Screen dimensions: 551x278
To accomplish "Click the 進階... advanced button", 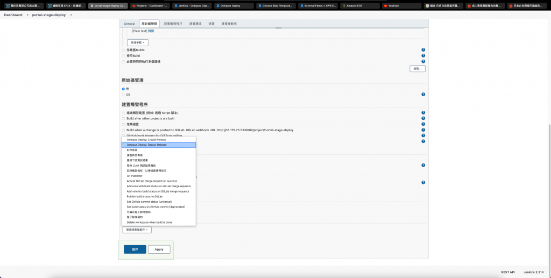I will point(418,68).
